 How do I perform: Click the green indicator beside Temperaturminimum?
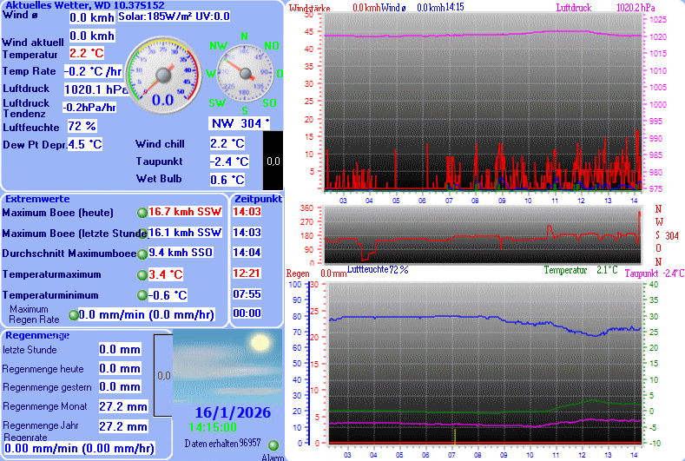point(142,295)
